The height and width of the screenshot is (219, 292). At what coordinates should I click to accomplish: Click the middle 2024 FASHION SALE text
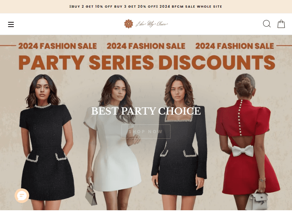(x=146, y=46)
